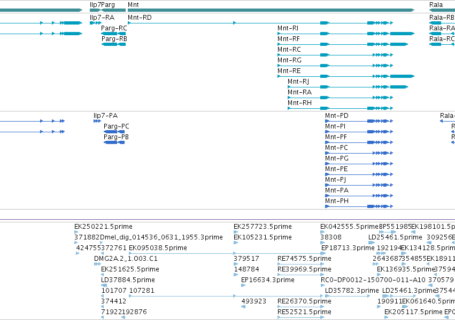Select the Parg-RB transcript label
This screenshot has height=320, width=455.
[x=114, y=39]
